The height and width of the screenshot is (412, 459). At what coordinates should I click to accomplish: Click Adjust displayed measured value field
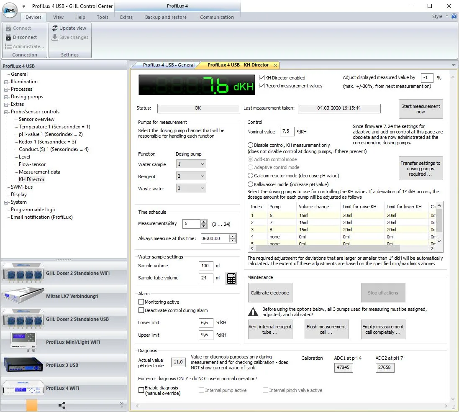click(427, 77)
